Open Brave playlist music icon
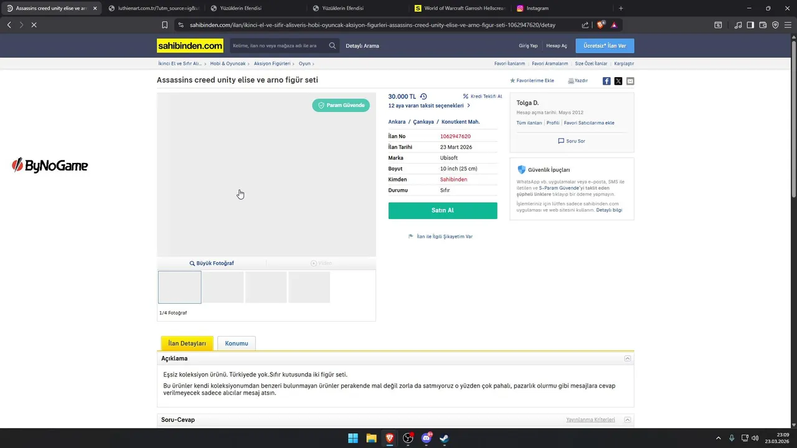Image resolution: width=797 pixels, height=448 pixels. (x=738, y=25)
